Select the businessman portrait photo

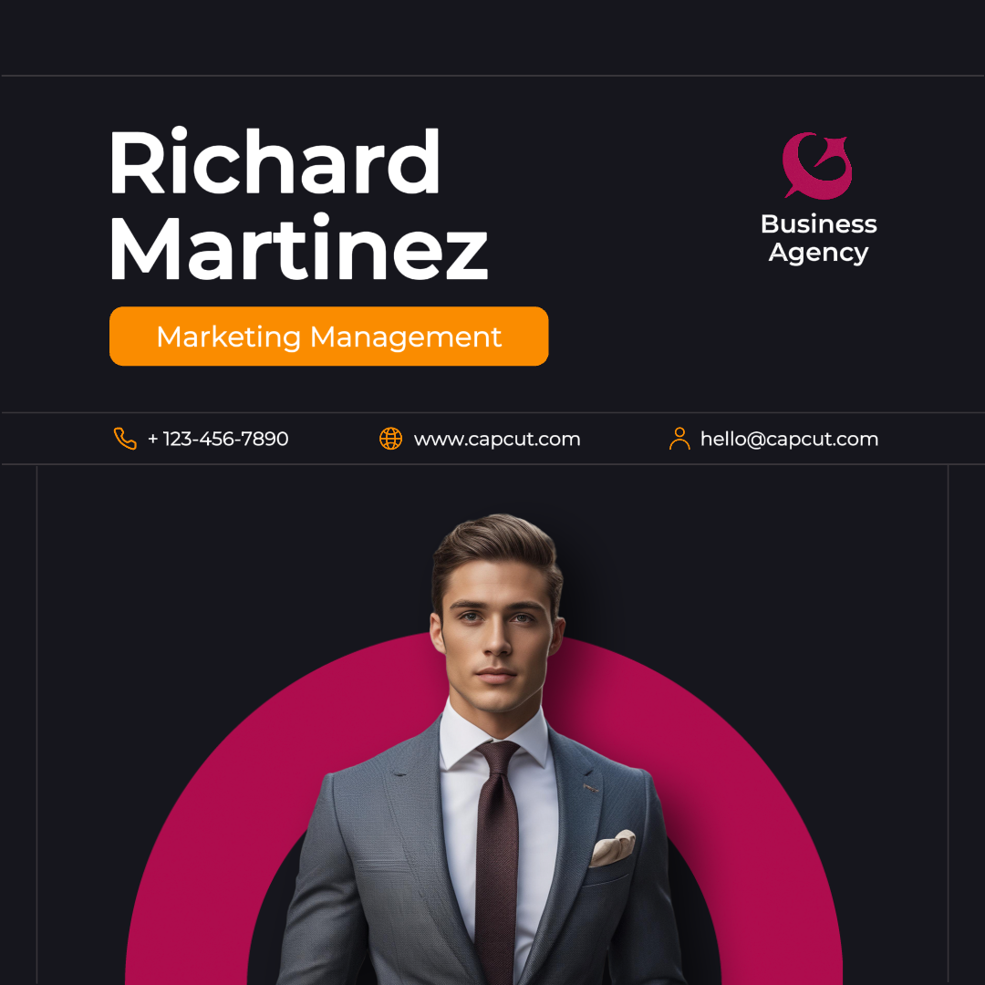(483, 750)
